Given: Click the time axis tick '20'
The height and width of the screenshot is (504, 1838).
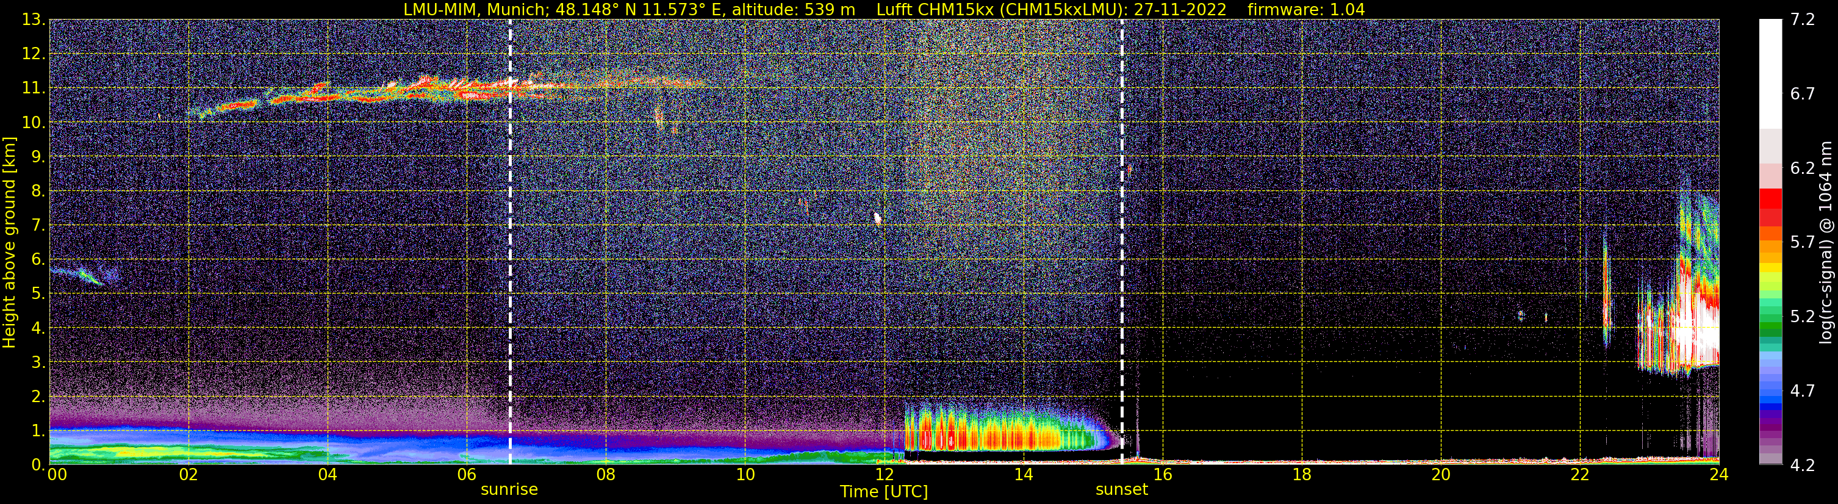Looking at the screenshot, I should click(x=1441, y=475).
